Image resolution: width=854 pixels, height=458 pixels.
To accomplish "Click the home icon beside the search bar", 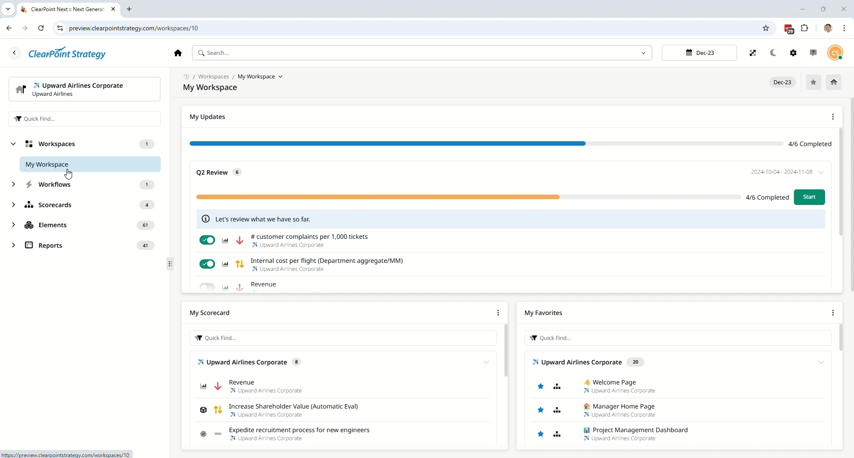I will pos(178,53).
